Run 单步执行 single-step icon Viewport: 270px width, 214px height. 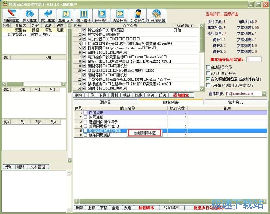[x=65, y=16]
